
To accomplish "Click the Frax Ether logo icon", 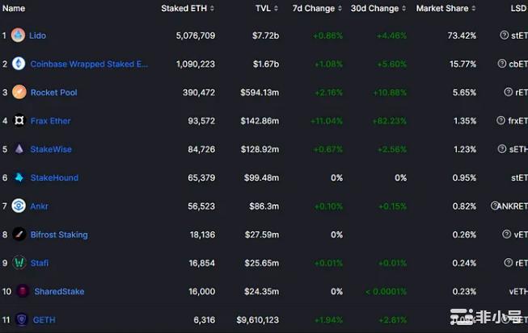I will pos(19,121).
